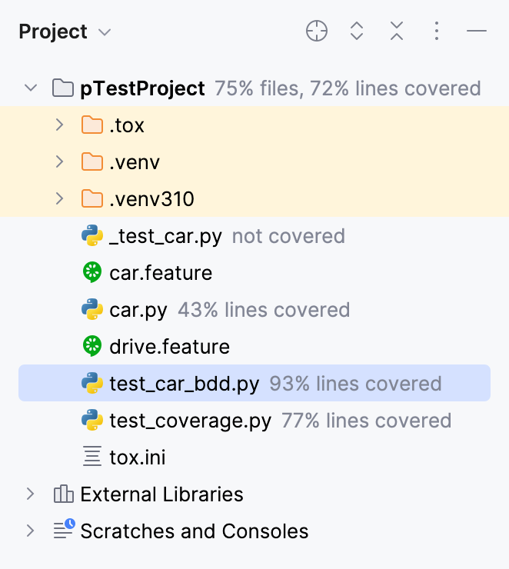Open the Project panel options menu
This screenshot has height=569, width=509.
click(x=437, y=32)
